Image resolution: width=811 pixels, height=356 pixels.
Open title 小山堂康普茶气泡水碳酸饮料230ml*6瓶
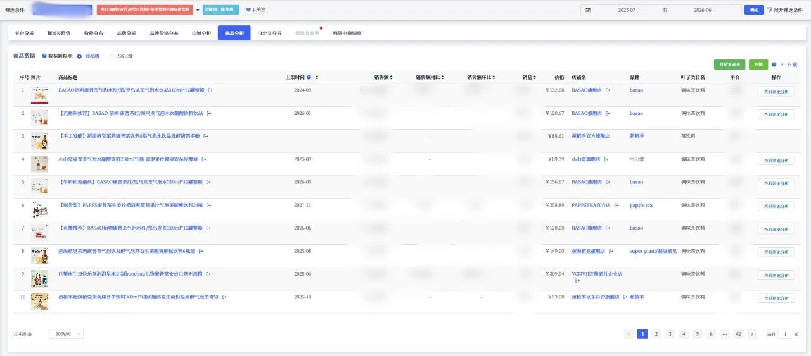pos(129,159)
